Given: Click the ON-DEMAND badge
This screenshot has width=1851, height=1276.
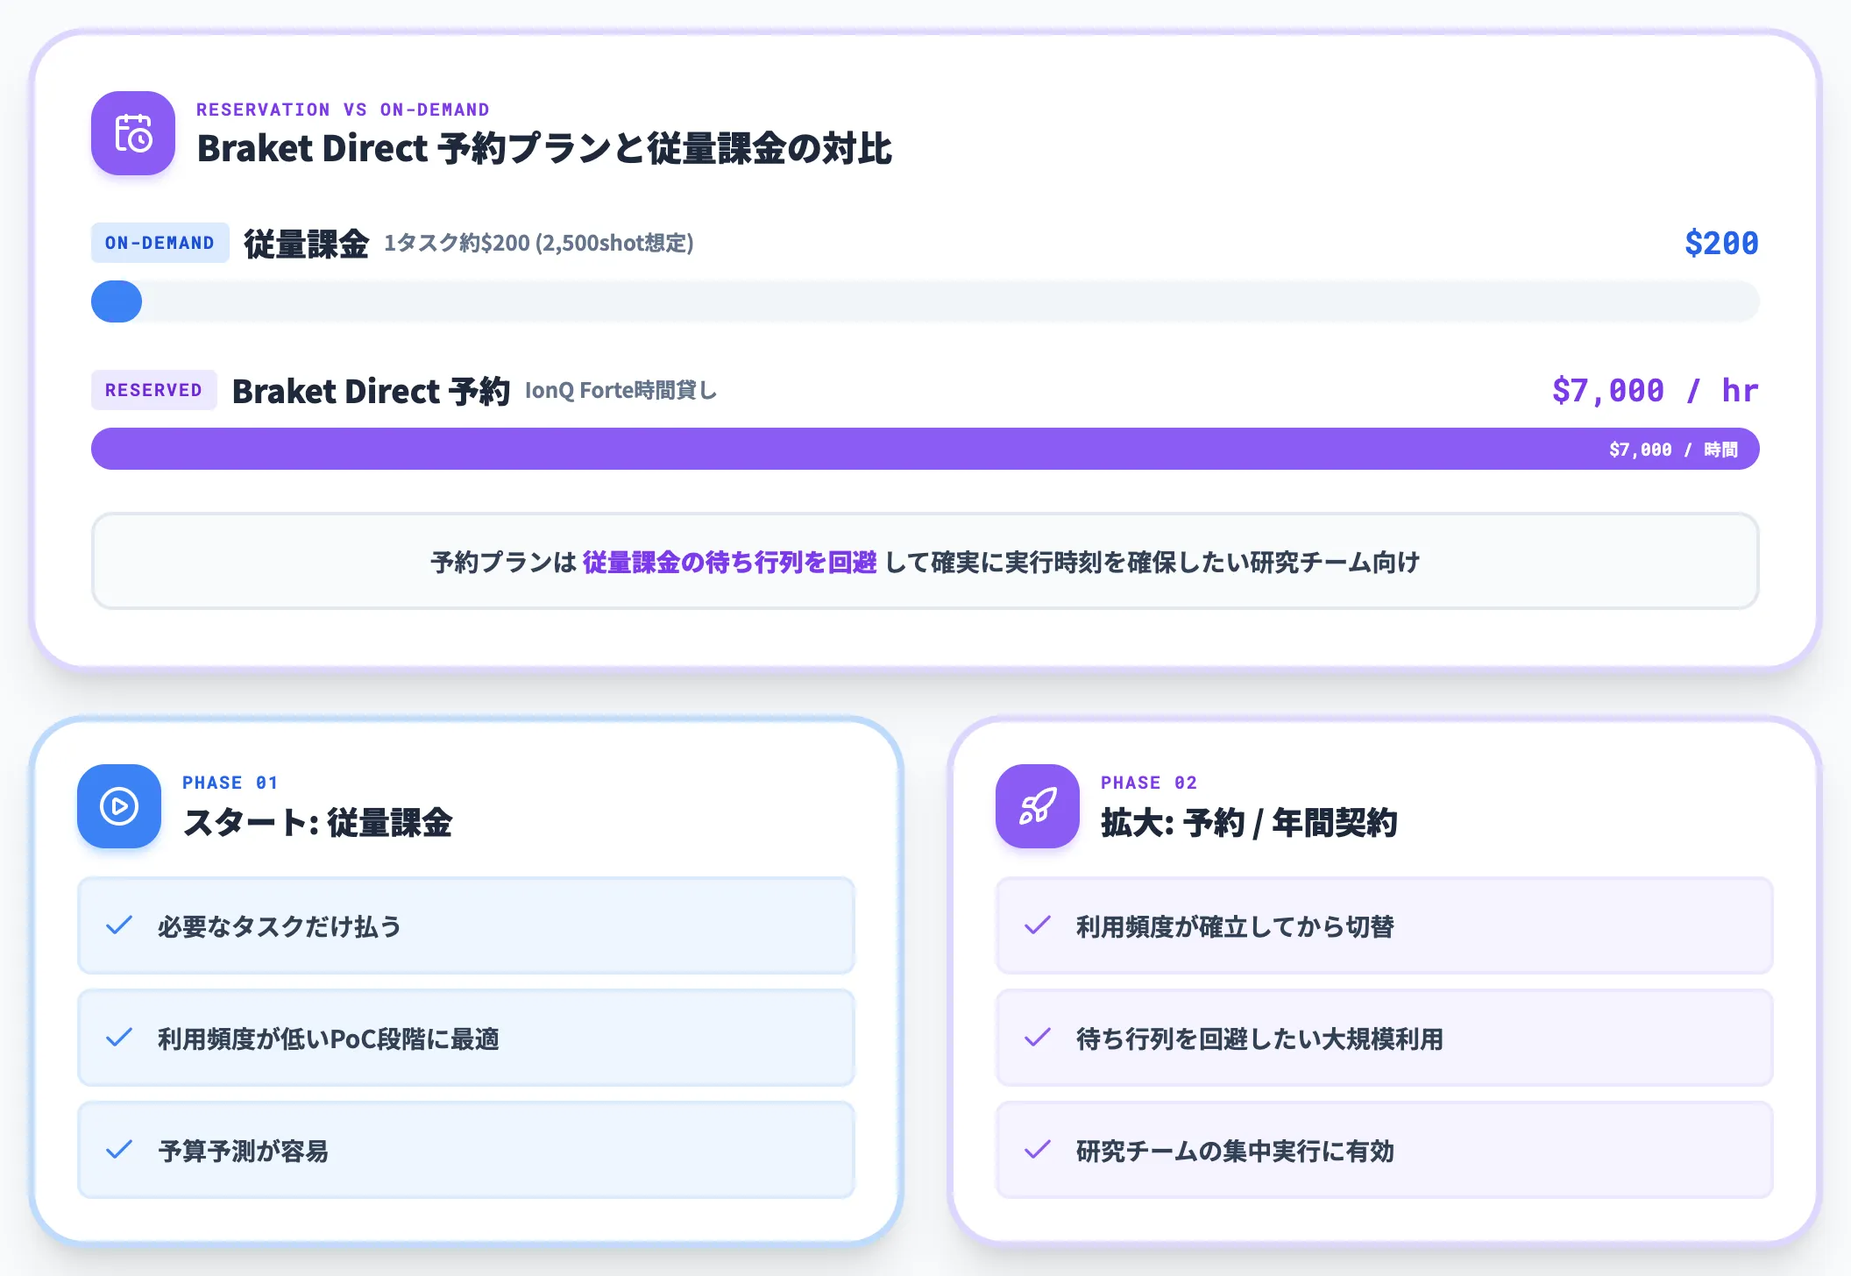Looking at the screenshot, I should point(160,243).
